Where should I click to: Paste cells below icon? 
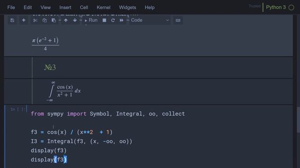[x=53, y=20]
